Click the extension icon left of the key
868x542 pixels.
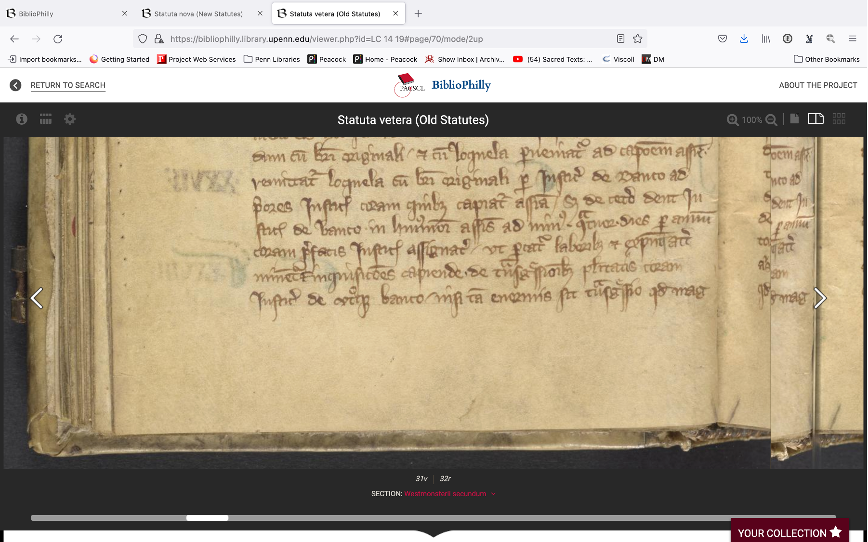(809, 39)
